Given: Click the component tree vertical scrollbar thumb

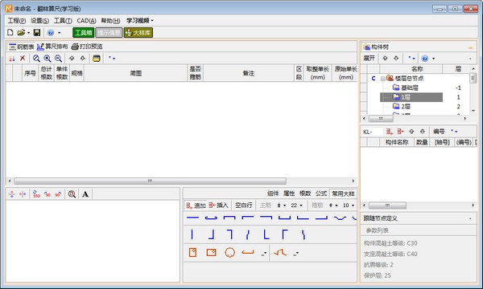Looking at the screenshot, I should point(473,79).
